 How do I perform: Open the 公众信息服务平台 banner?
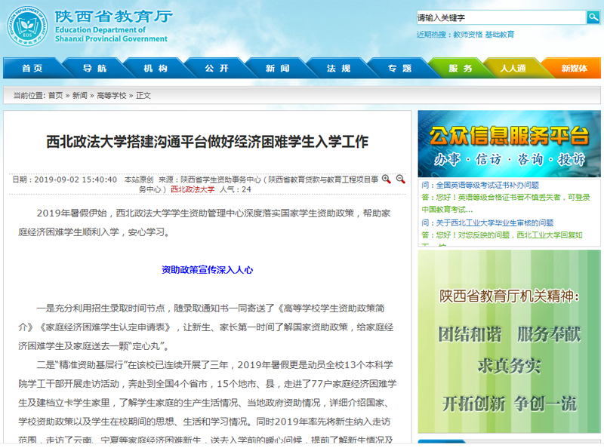pos(509,145)
